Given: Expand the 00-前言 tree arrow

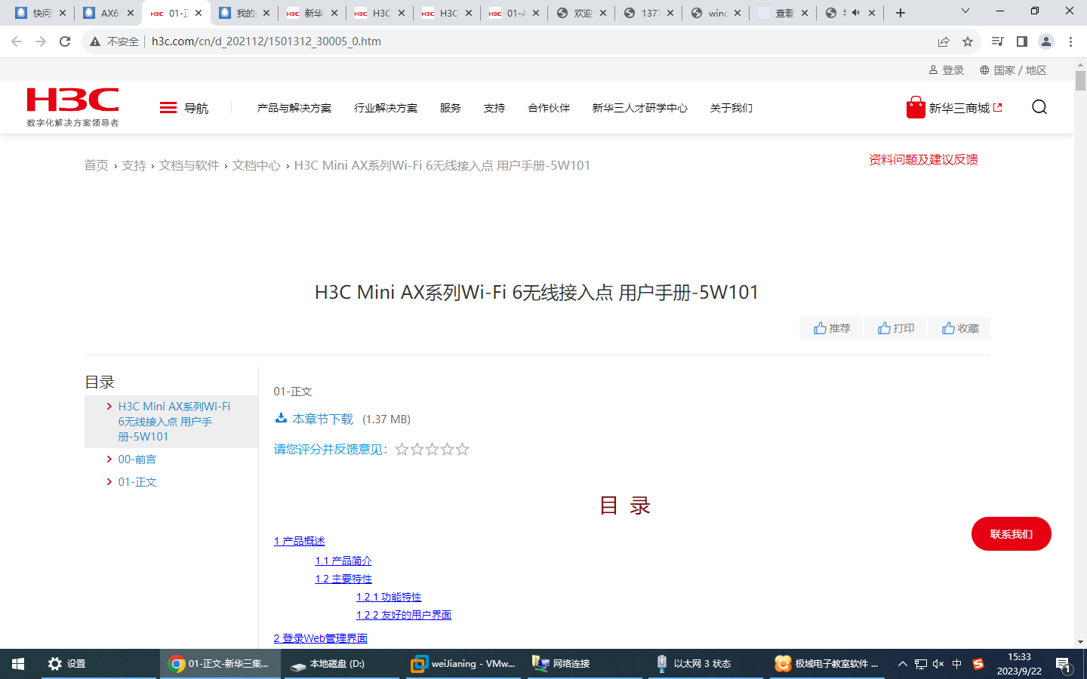Looking at the screenshot, I should pyautogui.click(x=109, y=459).
